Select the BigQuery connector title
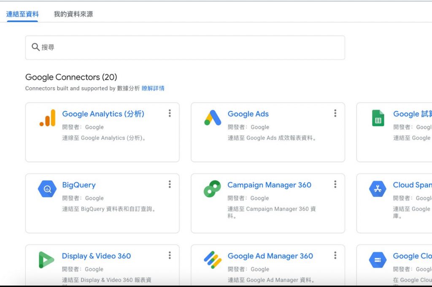The width and height of the screenshot is (432, 287). tap(79, 185)
